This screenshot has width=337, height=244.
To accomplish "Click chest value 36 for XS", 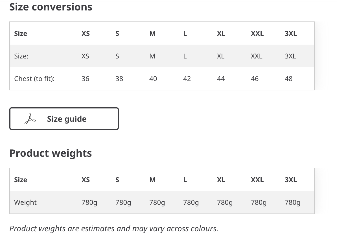I will [x=85, y=79].
